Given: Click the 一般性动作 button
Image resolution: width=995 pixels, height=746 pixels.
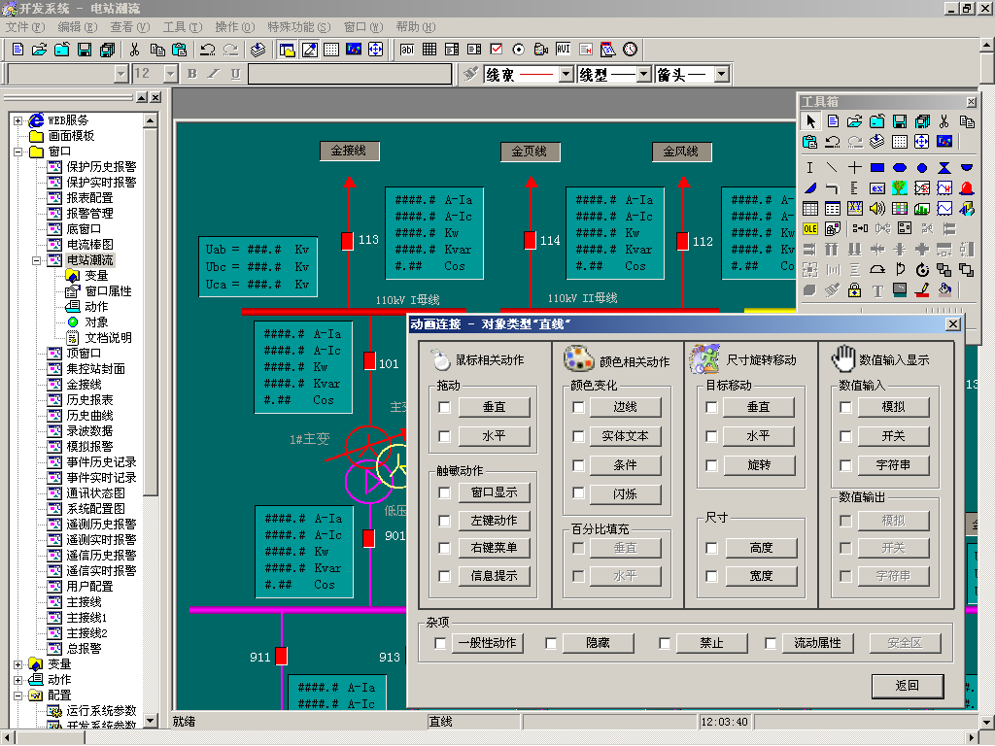Looking at the screenshot, I should click(488, 643).
